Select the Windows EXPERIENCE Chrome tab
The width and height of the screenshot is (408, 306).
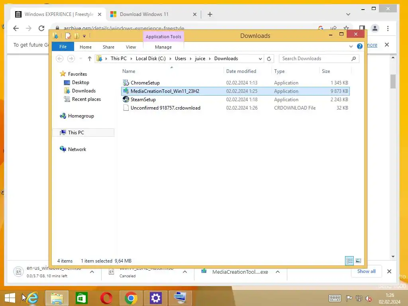59,14
